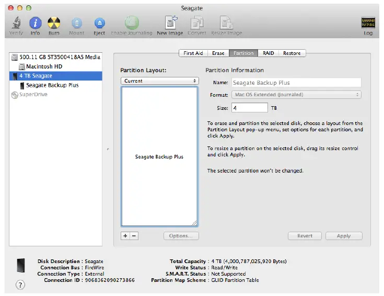Click the FireWire connection bus value
The width and height of the screenshot is (384, 296).
click(x=95, y=268)
